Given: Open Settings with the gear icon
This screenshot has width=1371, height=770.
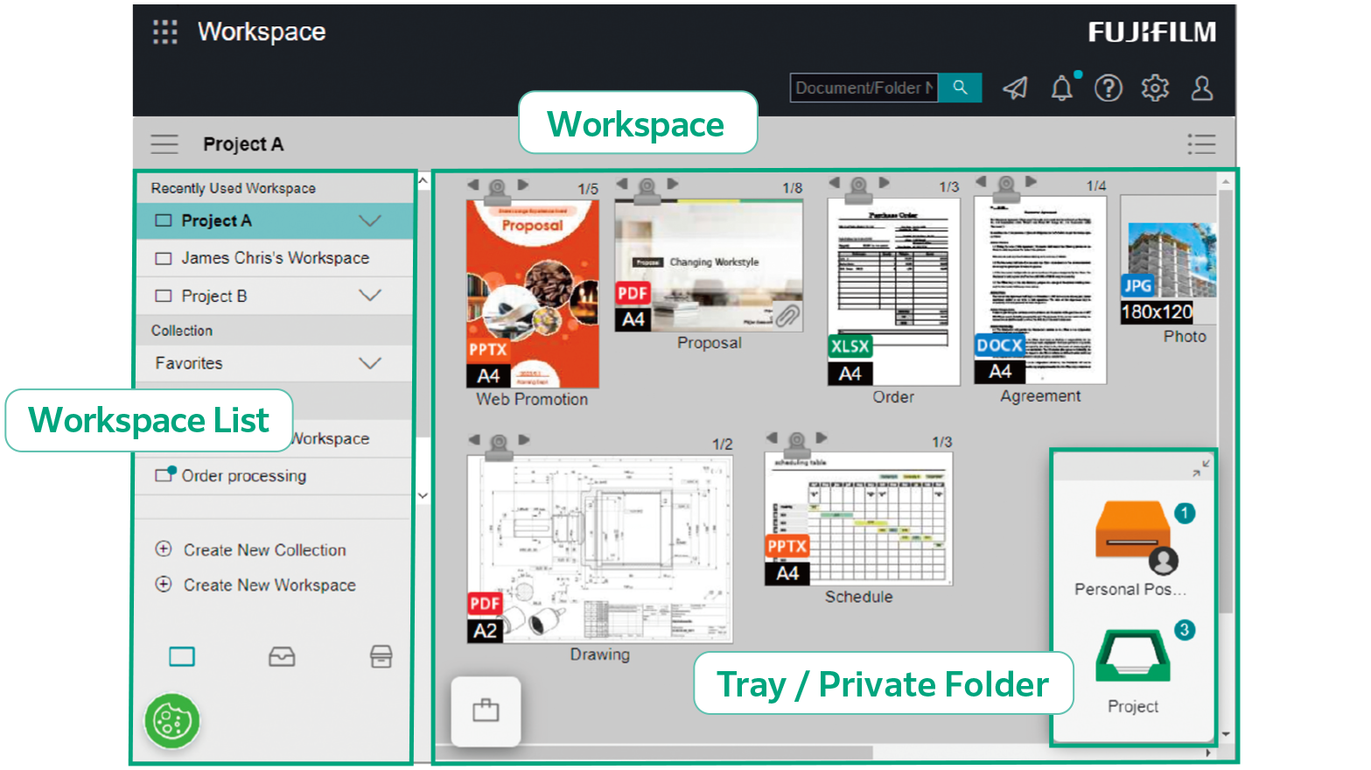Looking at the screenshot, I should 1155,87.
